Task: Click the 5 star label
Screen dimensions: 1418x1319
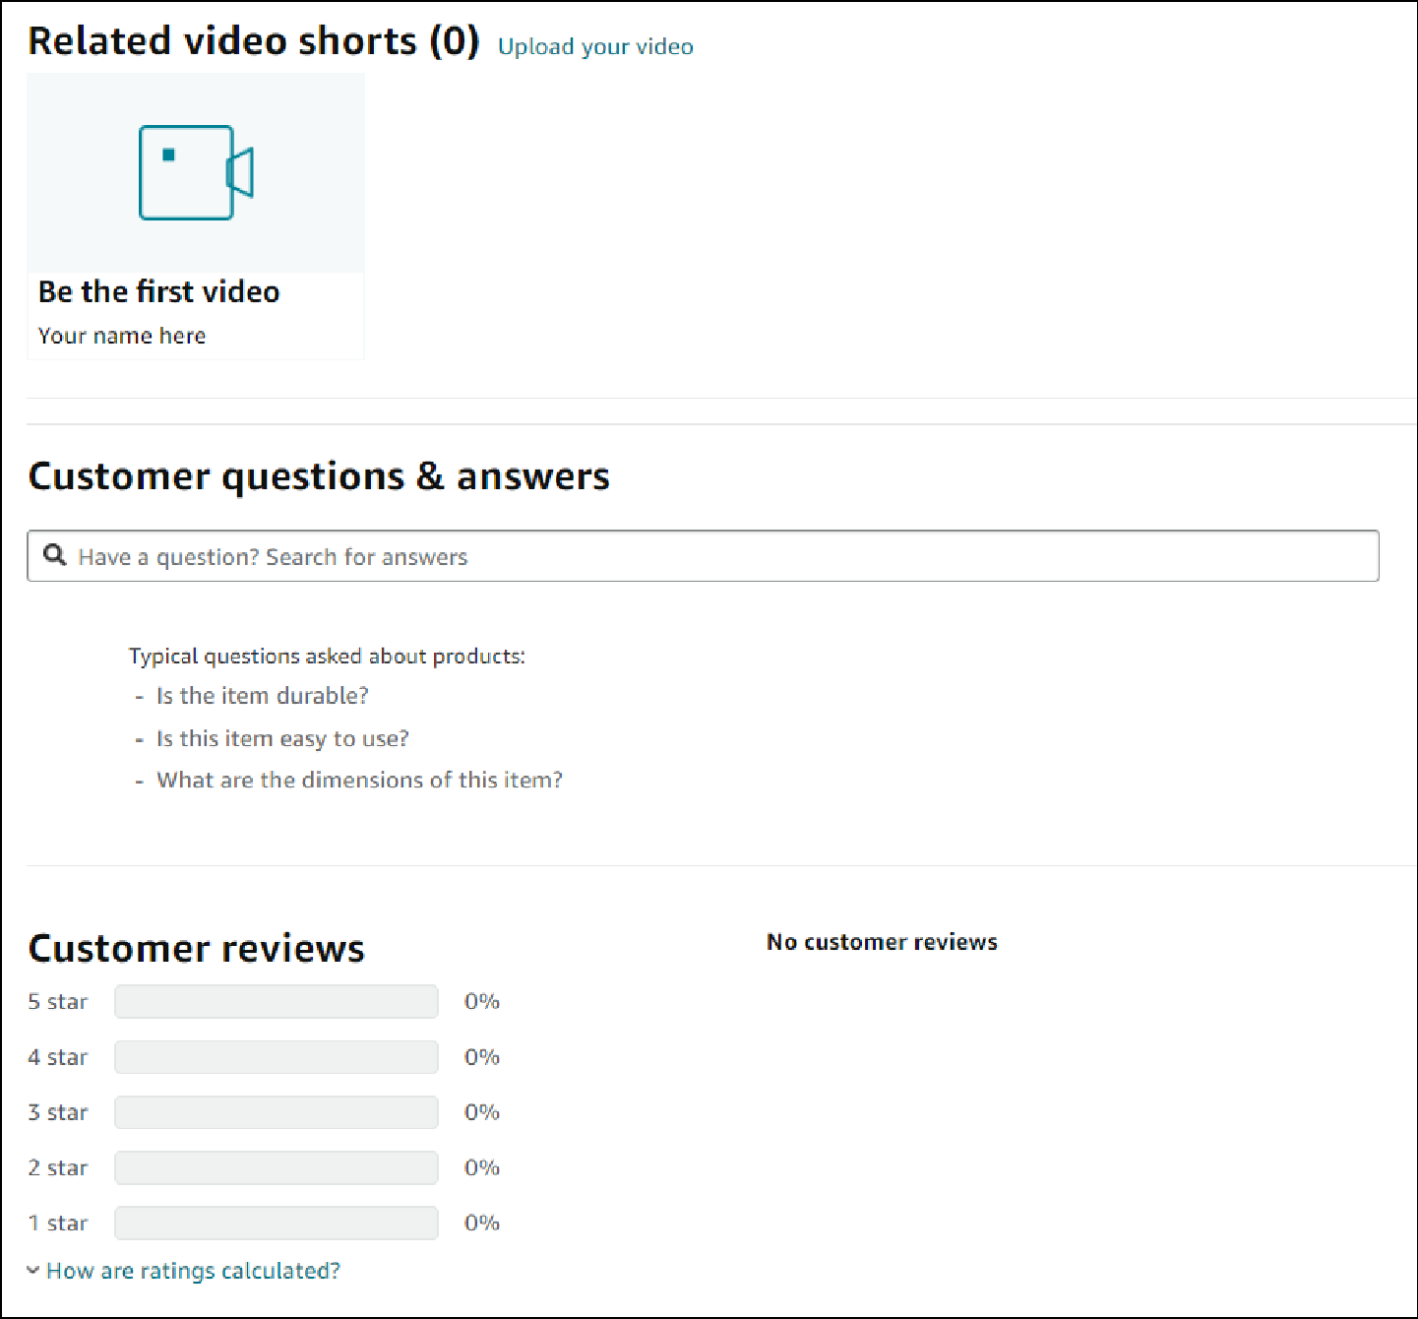Action: coord(58,1002)
